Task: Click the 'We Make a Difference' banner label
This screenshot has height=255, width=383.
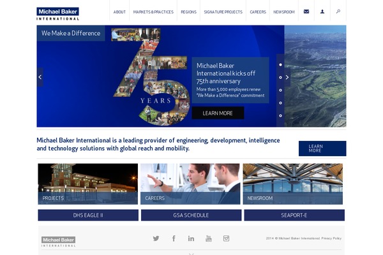Action: coord(71,33)
